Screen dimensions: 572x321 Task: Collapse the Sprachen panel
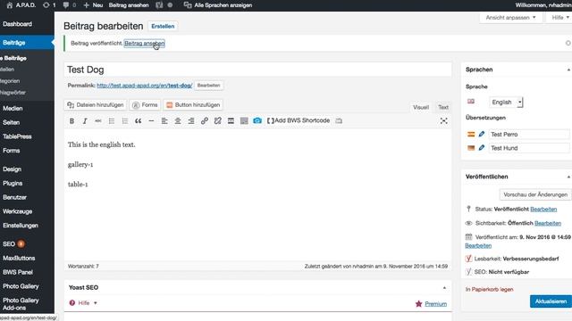(568, 70)
